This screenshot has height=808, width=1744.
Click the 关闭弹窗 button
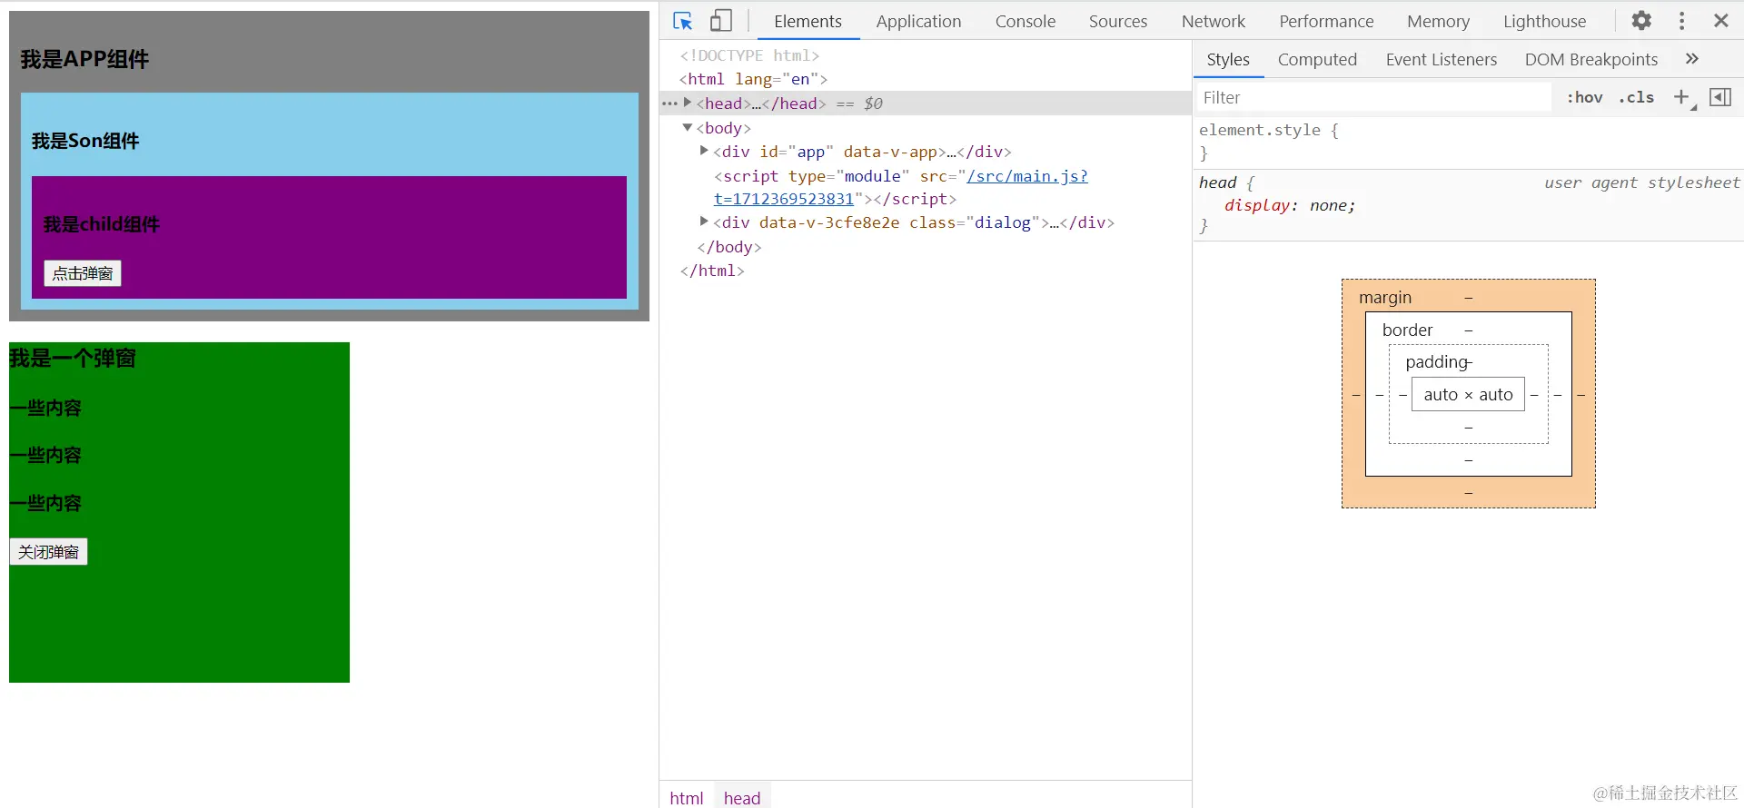[49, 552]
